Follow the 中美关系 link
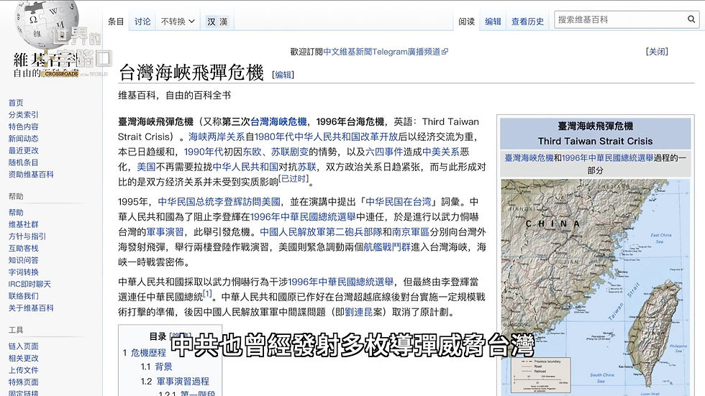The image size is (705, 396). [x=440, y=152]
